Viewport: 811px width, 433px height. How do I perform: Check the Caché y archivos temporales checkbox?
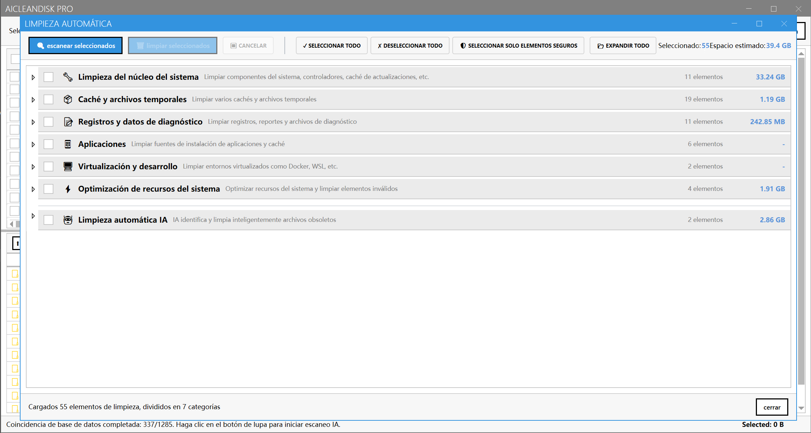pyautogui.click(x=48, y=99)
